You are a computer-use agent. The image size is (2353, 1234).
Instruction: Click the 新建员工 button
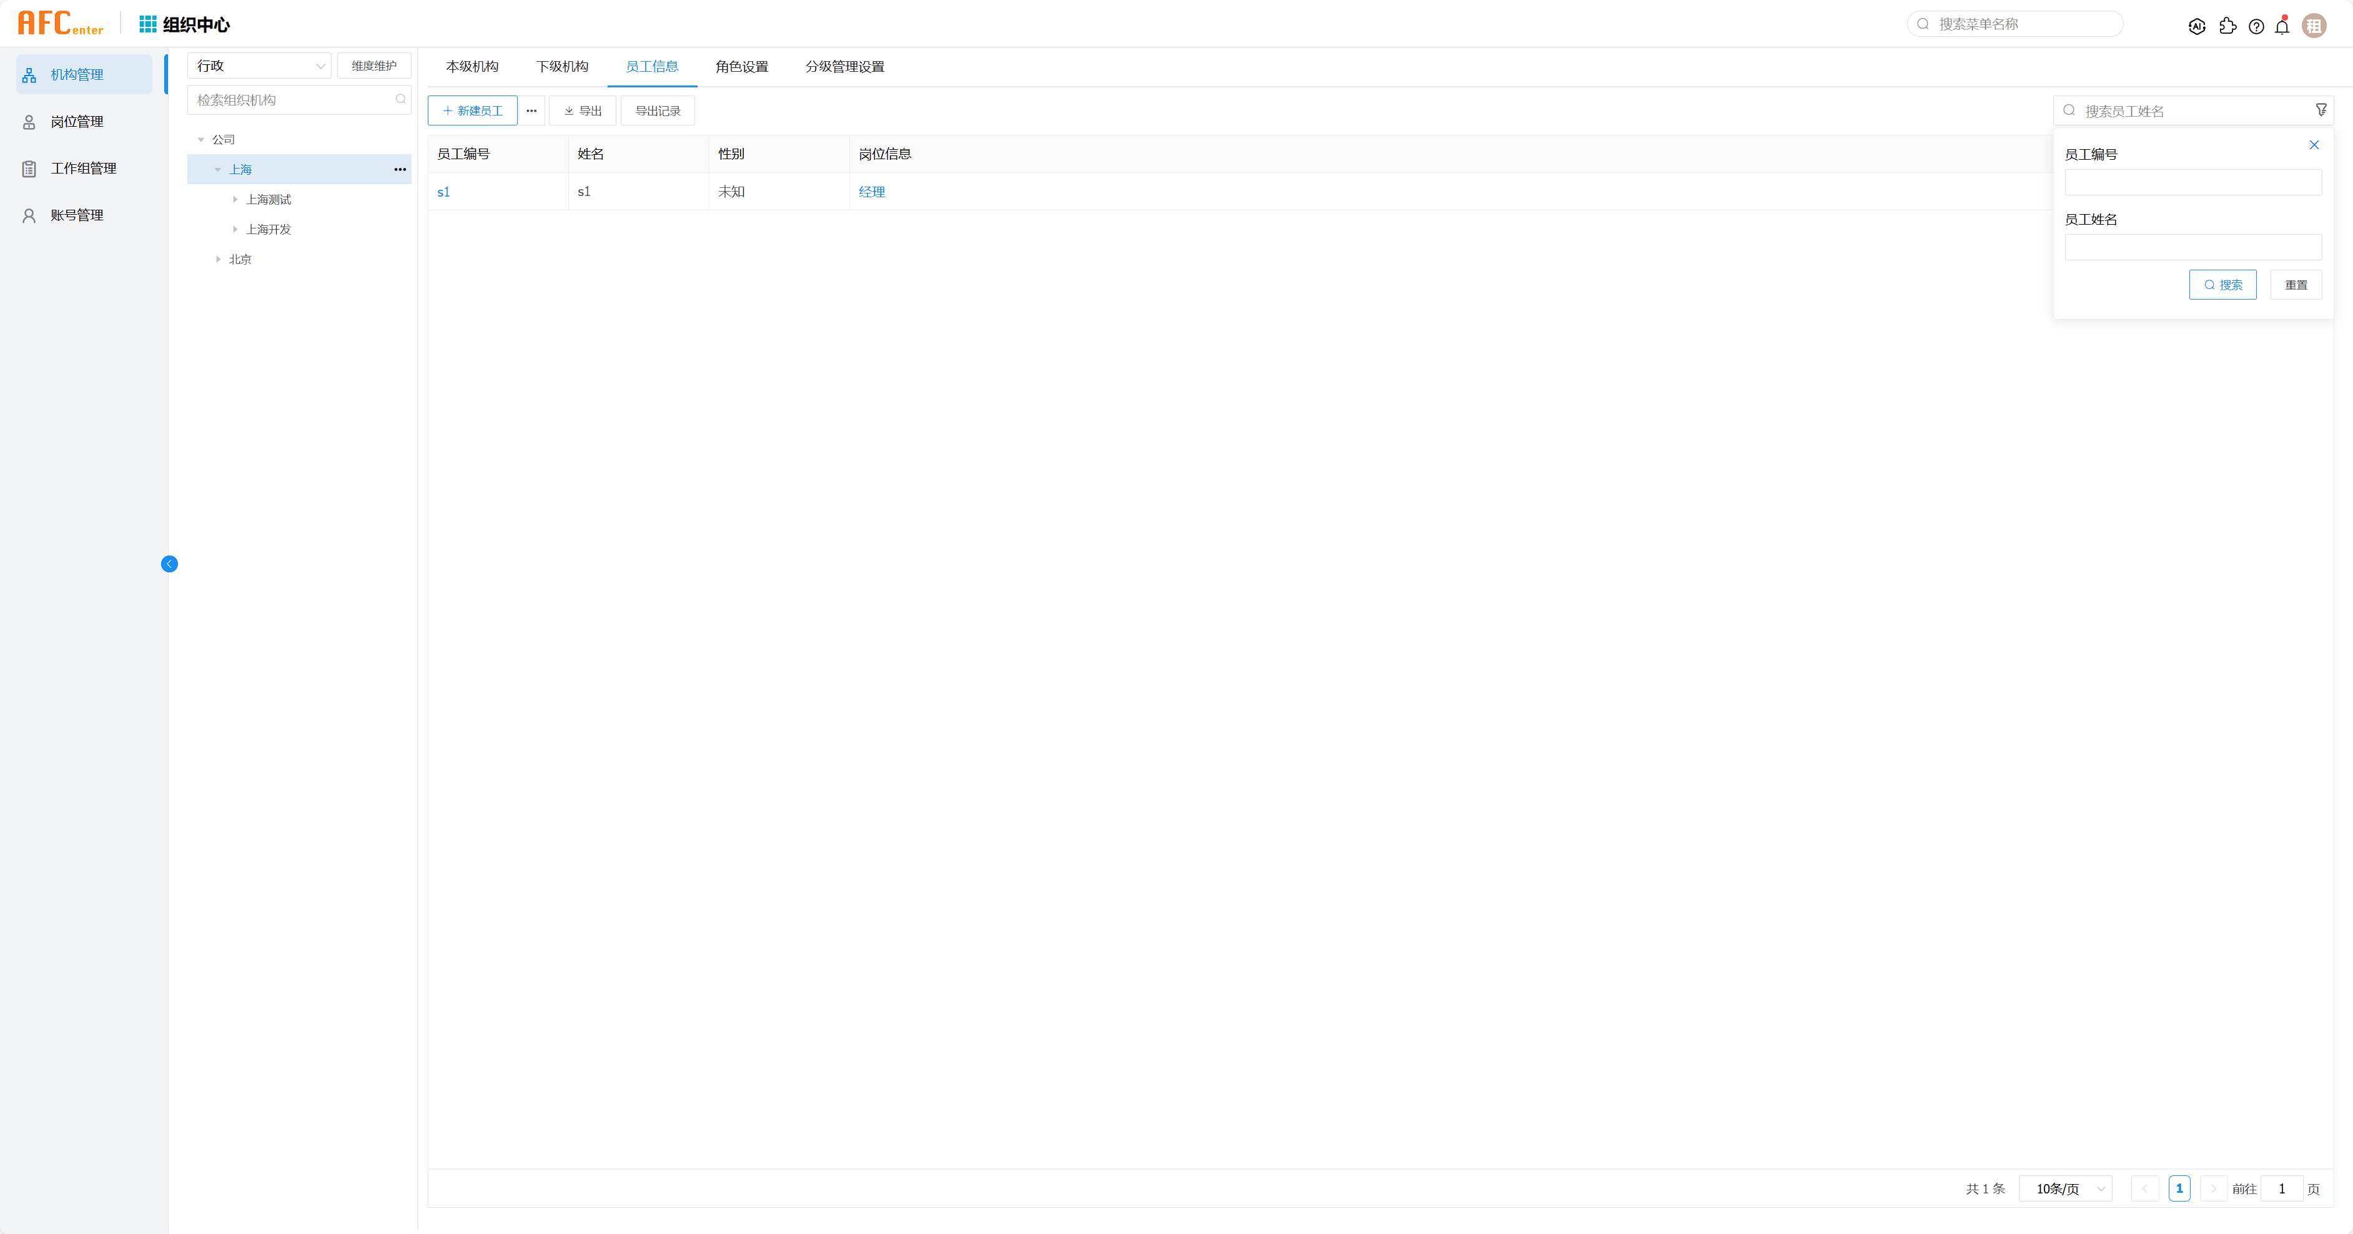pyautogui.click(x=472, y=110)
